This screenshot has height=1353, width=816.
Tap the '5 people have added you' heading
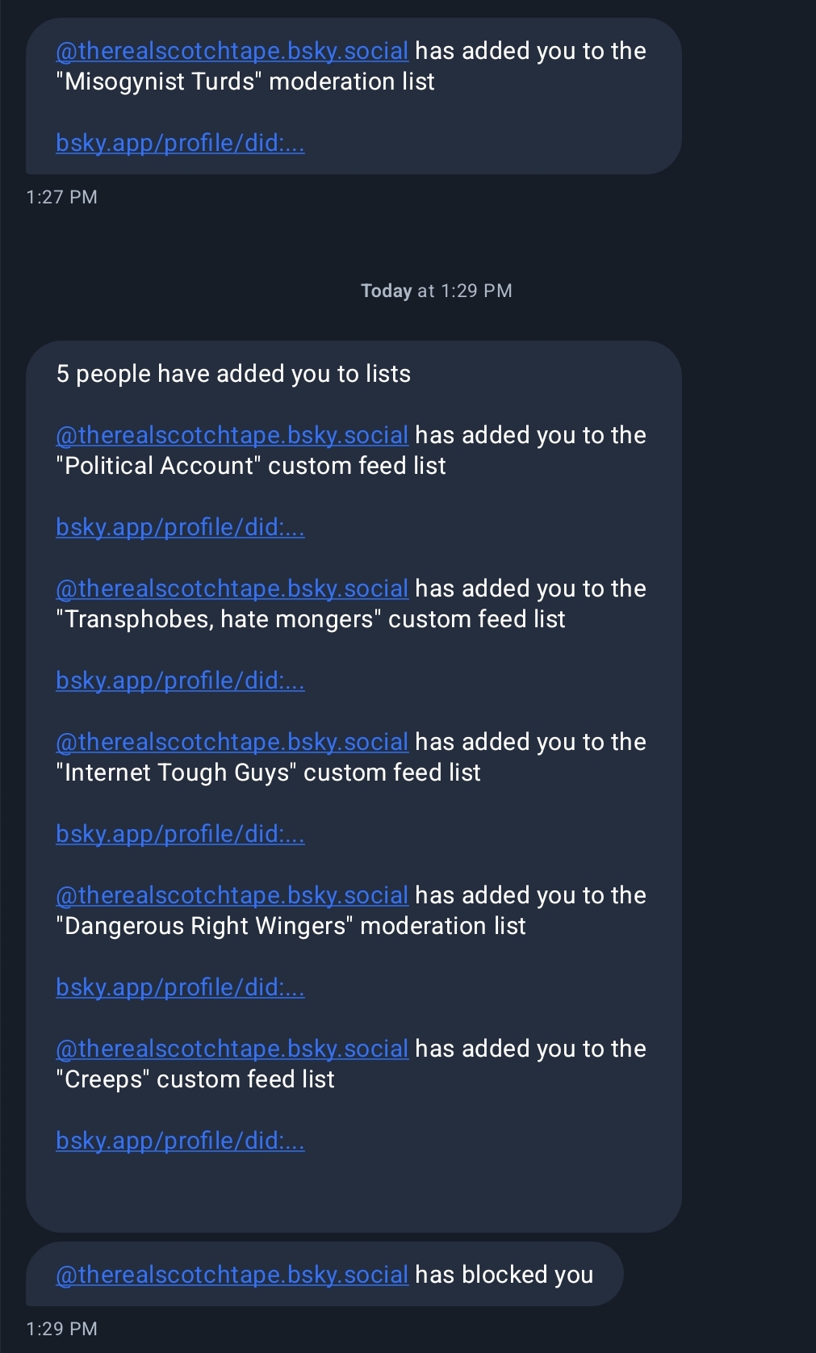coord(233,374)
